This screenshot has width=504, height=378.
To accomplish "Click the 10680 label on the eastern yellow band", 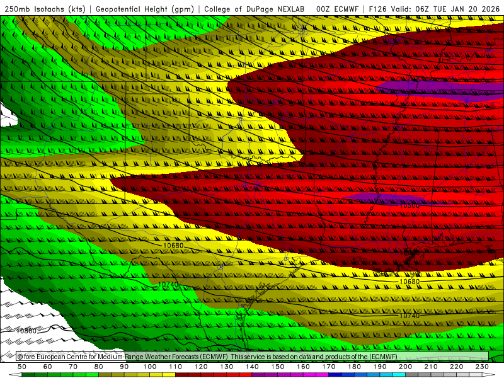I will (x=409, y=282).
